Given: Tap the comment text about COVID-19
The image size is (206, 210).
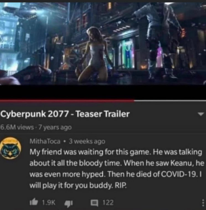Looking at the screenshot, I should pos(117,169).
